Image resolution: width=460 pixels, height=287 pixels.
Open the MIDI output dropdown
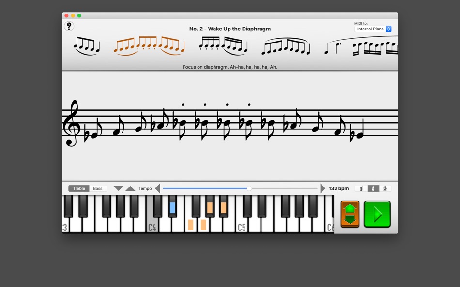[373, 29]
